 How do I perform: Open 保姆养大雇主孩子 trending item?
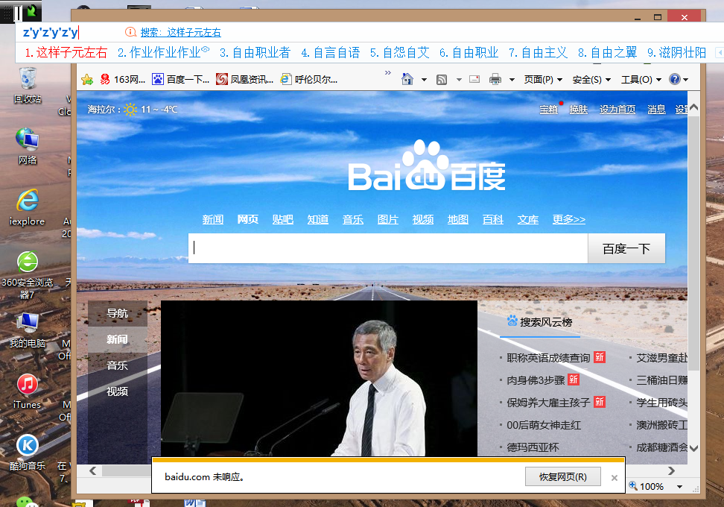pos(548,403)
